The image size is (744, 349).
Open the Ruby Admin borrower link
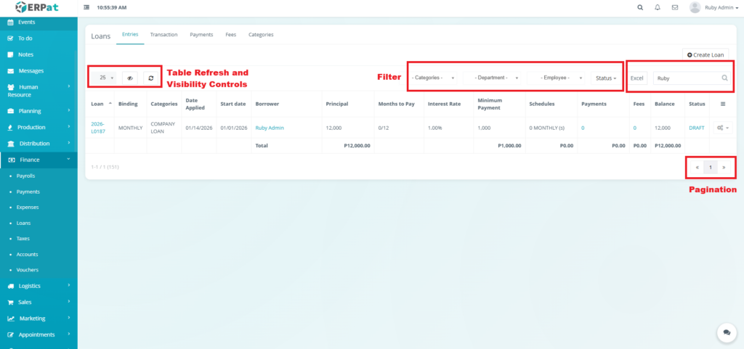pyautogui.click(x=270, y=128)
